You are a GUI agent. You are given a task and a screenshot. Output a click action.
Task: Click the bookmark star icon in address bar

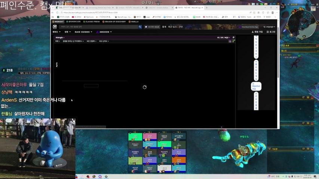point(254,13)
